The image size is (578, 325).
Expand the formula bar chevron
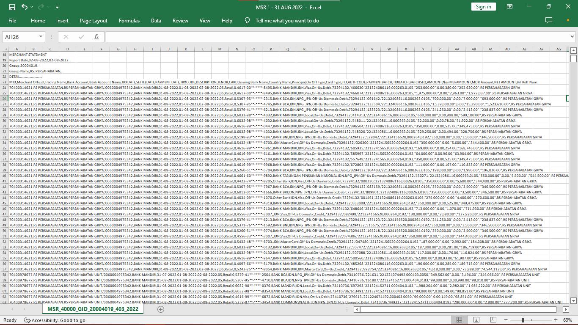pos(572,37)
